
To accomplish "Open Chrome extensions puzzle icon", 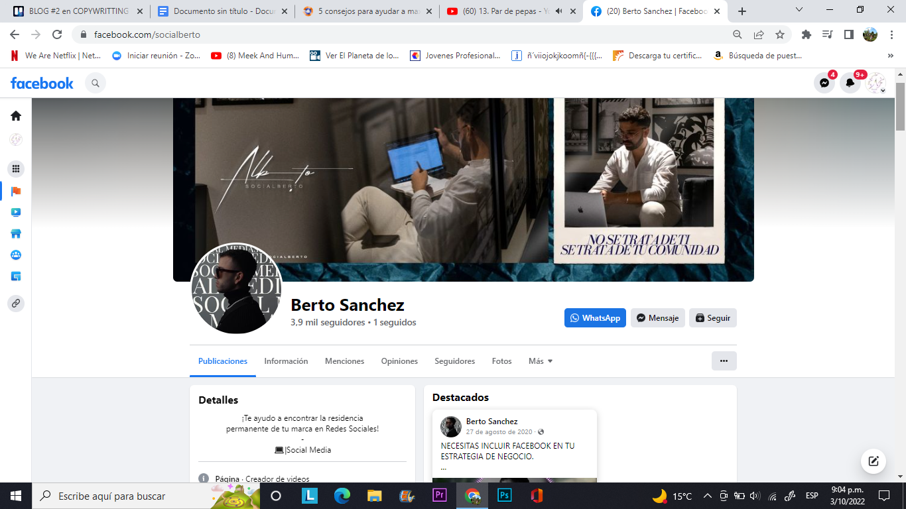I will pos(807,34).
